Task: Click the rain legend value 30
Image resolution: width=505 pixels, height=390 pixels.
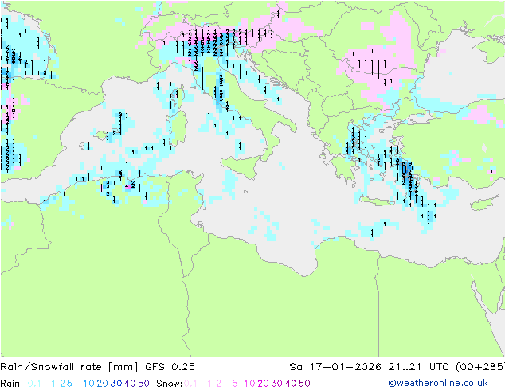Action: [x=116, y=384]
